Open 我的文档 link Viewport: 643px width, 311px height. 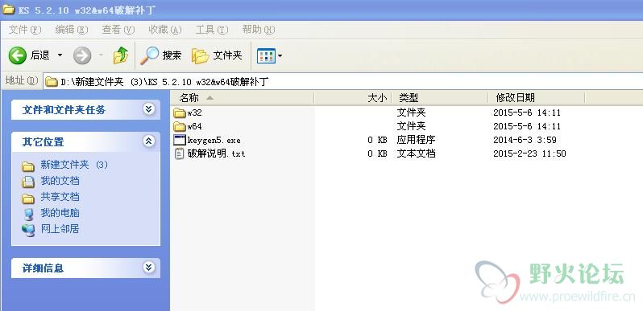point(60,181)
